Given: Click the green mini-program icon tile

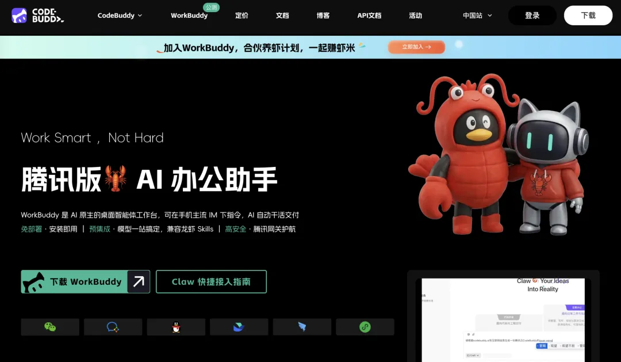Looking at the screenshot, I should tap(365, 327).
